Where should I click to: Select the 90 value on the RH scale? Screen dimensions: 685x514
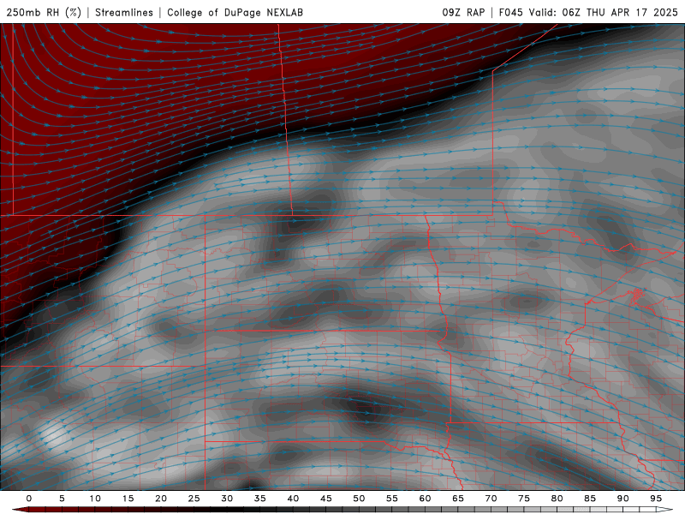coord(623,499)
